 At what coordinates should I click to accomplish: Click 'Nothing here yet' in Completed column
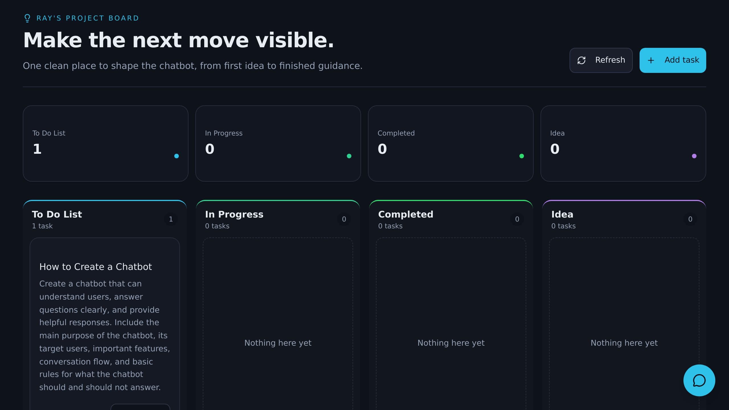pos(451,343)
